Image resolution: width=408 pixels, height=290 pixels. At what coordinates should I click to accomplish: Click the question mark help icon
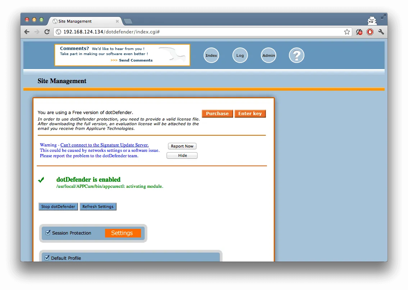click(x=296, y=55)
